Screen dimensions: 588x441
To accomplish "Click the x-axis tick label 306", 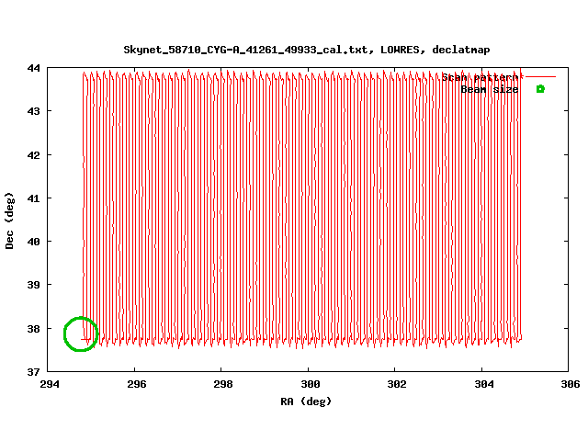I will 571,384.
